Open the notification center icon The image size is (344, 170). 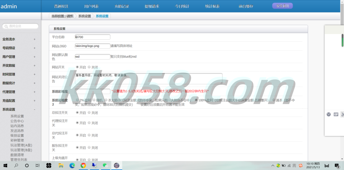337,166
